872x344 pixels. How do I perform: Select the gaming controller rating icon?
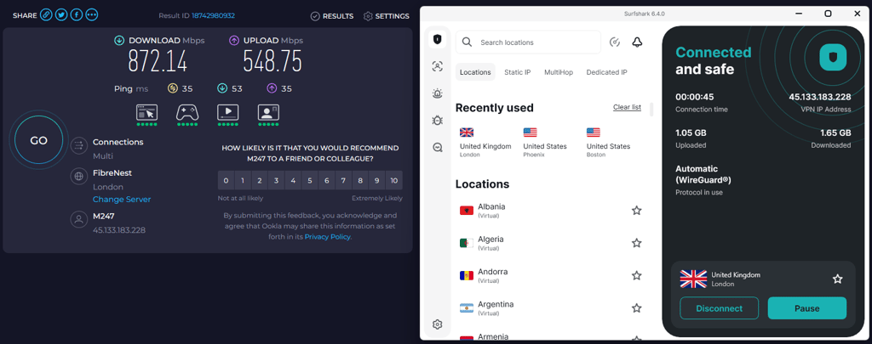coord(187,115)
